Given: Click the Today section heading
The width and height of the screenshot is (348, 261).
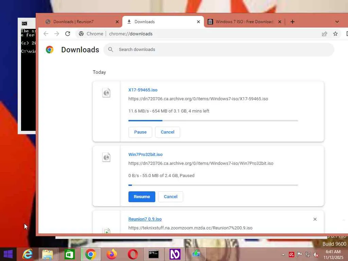Looking at the screenshot, I should [x=99, y=72].
